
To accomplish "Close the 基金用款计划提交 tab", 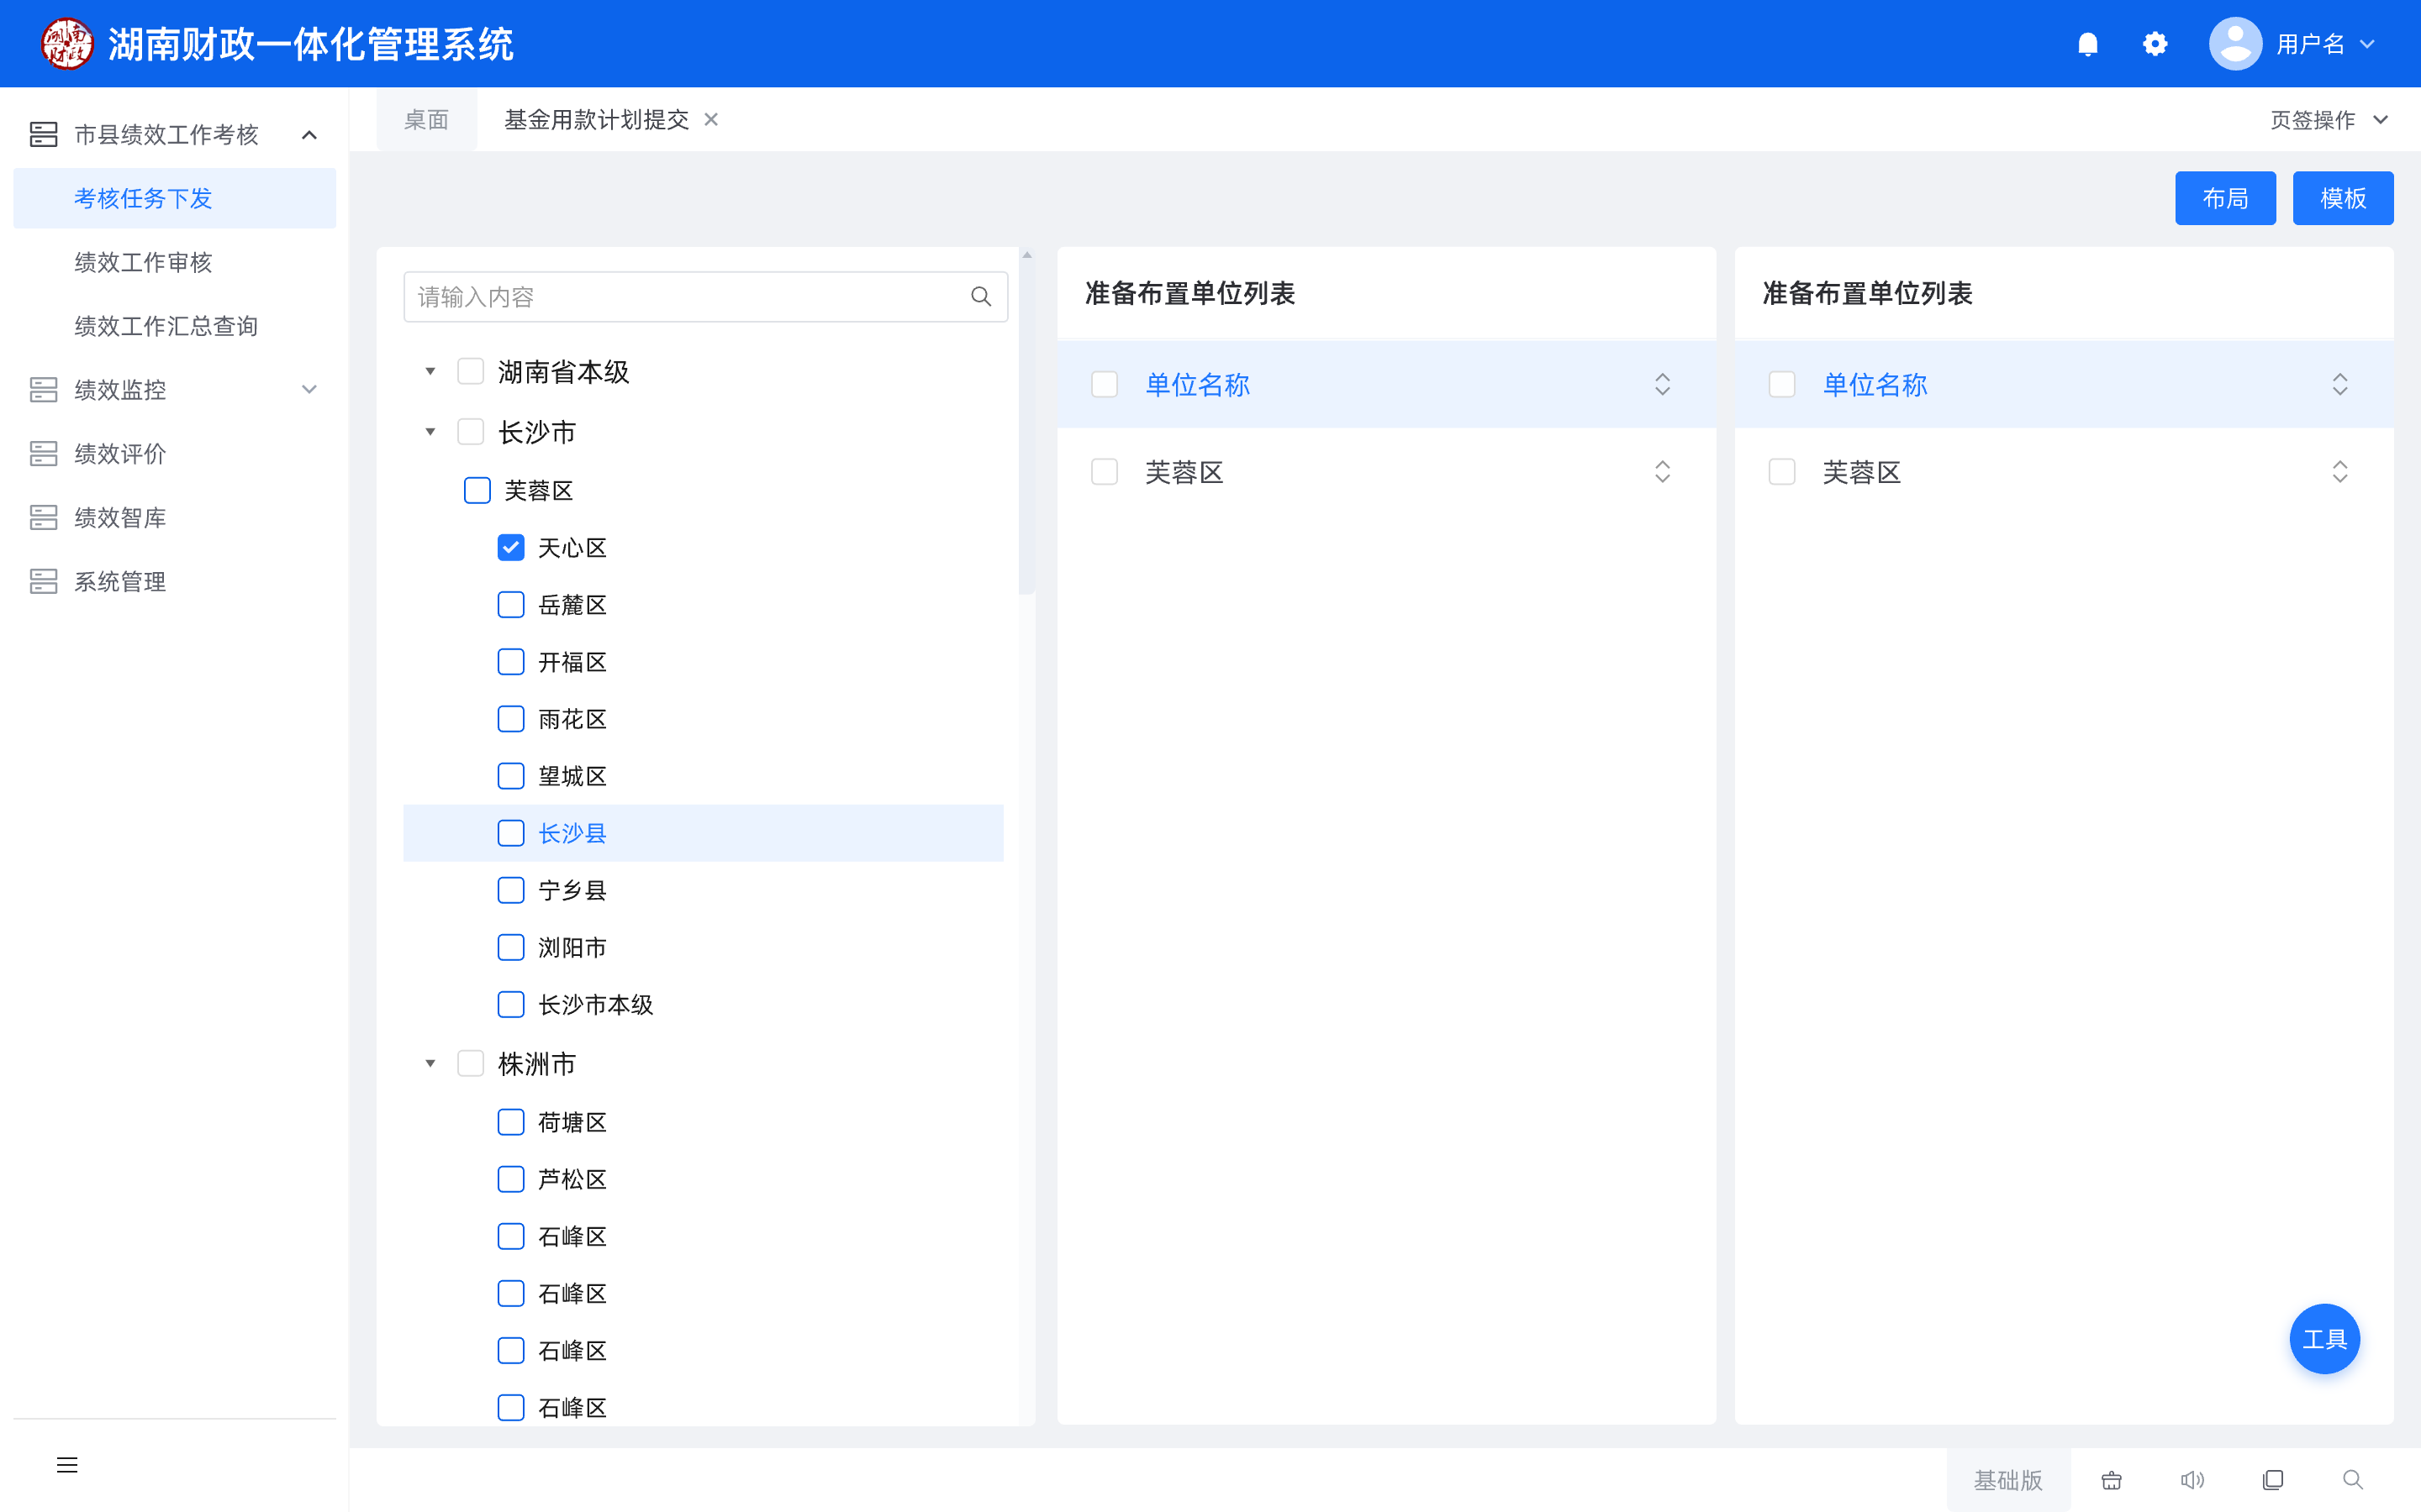I will coord(711,120).
